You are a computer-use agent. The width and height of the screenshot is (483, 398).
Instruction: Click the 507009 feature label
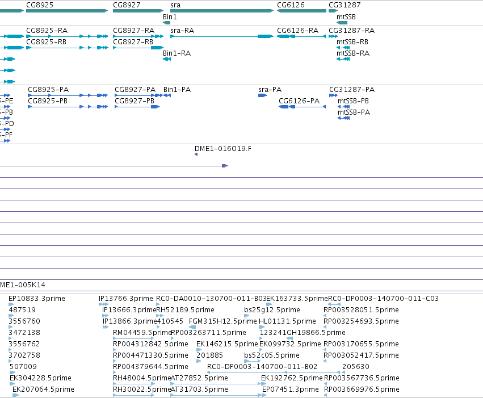click(x=23, y=367)
